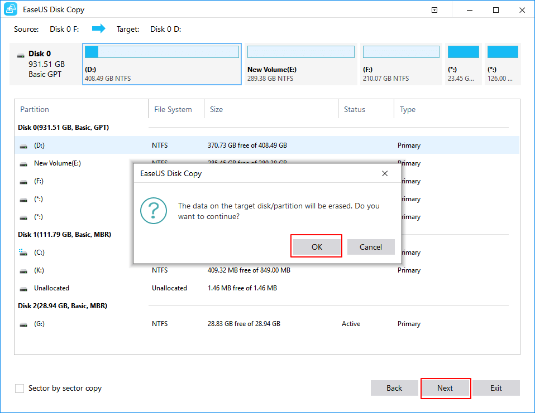Click the Active status of (G:) row

(x=351, y=324)
